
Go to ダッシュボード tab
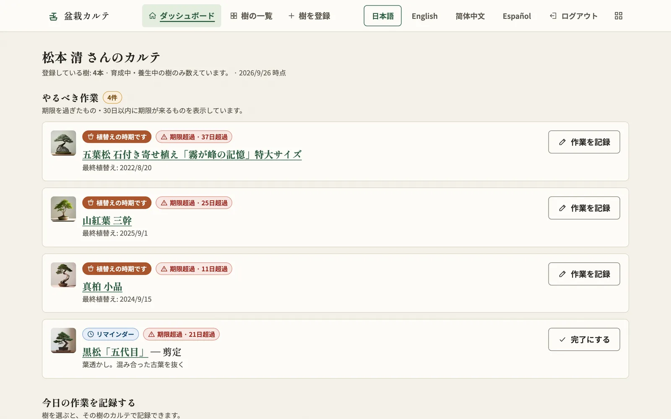[x=182, y=16]
